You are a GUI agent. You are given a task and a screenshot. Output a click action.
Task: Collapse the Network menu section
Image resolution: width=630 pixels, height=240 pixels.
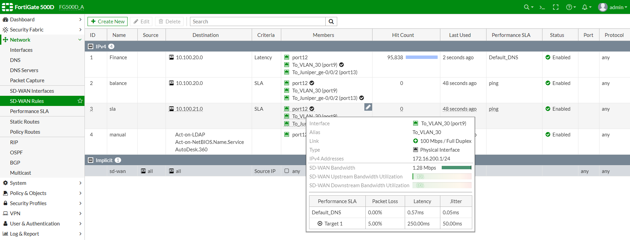(x=80, y=40)
